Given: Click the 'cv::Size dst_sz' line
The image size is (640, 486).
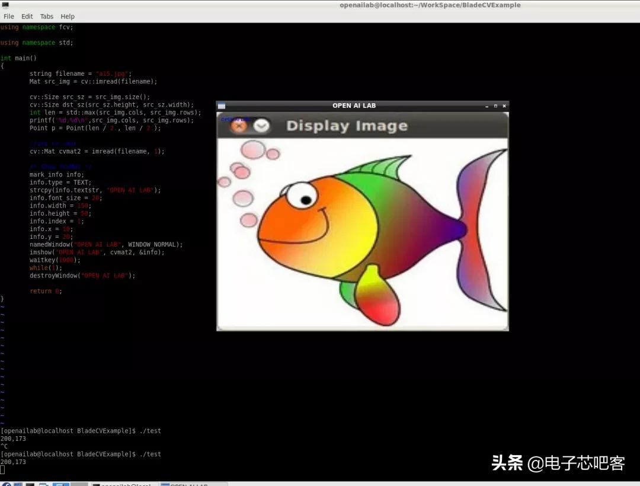Looking at the screenshot, I should (x=111, y=105).
